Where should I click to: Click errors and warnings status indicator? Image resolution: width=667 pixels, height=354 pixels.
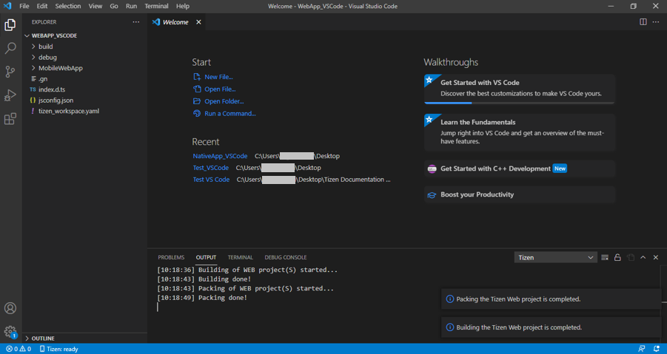click(19, 349)
